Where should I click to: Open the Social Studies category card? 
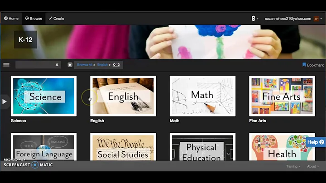[123, 147]
